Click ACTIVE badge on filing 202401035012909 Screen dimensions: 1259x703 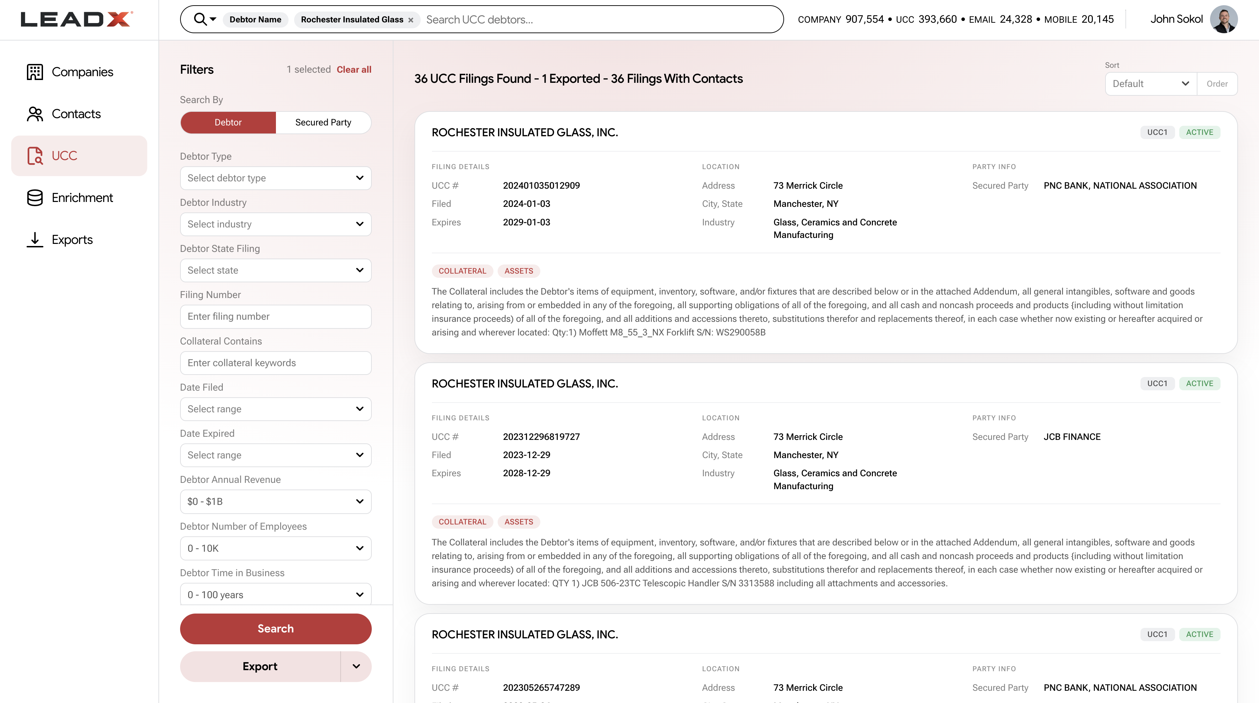pos(1200,132)
